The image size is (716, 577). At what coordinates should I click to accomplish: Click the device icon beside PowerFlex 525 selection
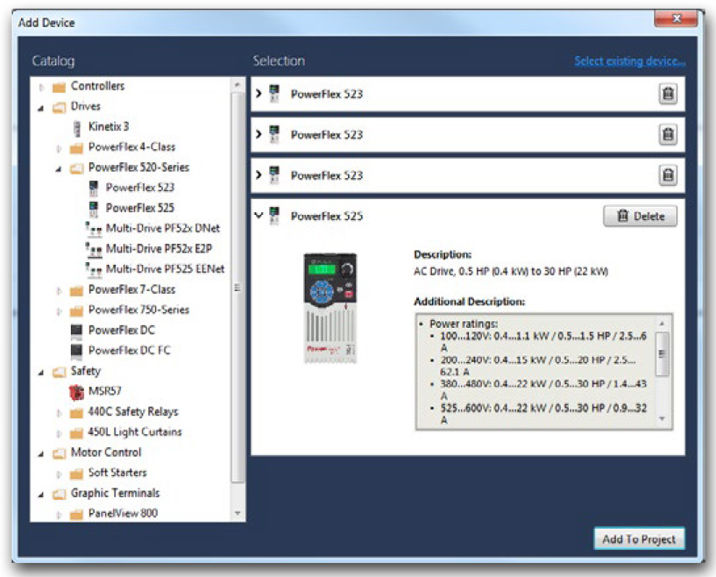pyautogui.click(x=274, y=216)
